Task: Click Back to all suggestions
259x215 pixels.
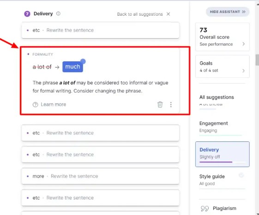Action: tap(140, 14)
